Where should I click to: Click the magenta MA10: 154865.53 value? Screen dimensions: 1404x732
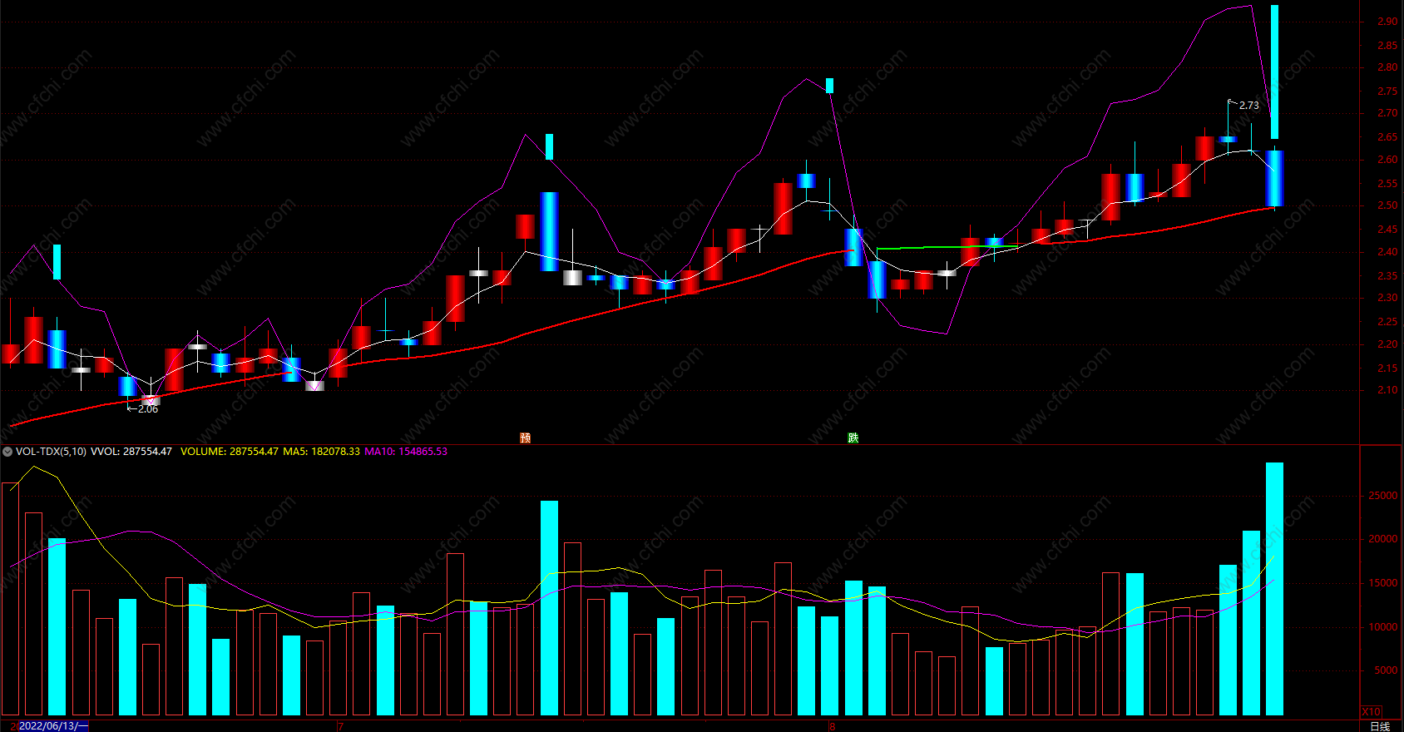point(406,452)
